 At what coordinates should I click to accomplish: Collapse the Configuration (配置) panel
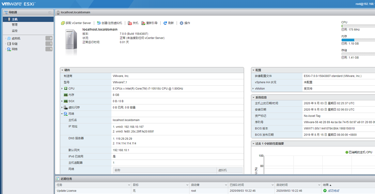pos(254,70)
